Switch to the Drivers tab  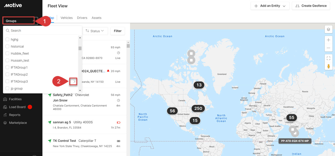click(x=82, y=18)
